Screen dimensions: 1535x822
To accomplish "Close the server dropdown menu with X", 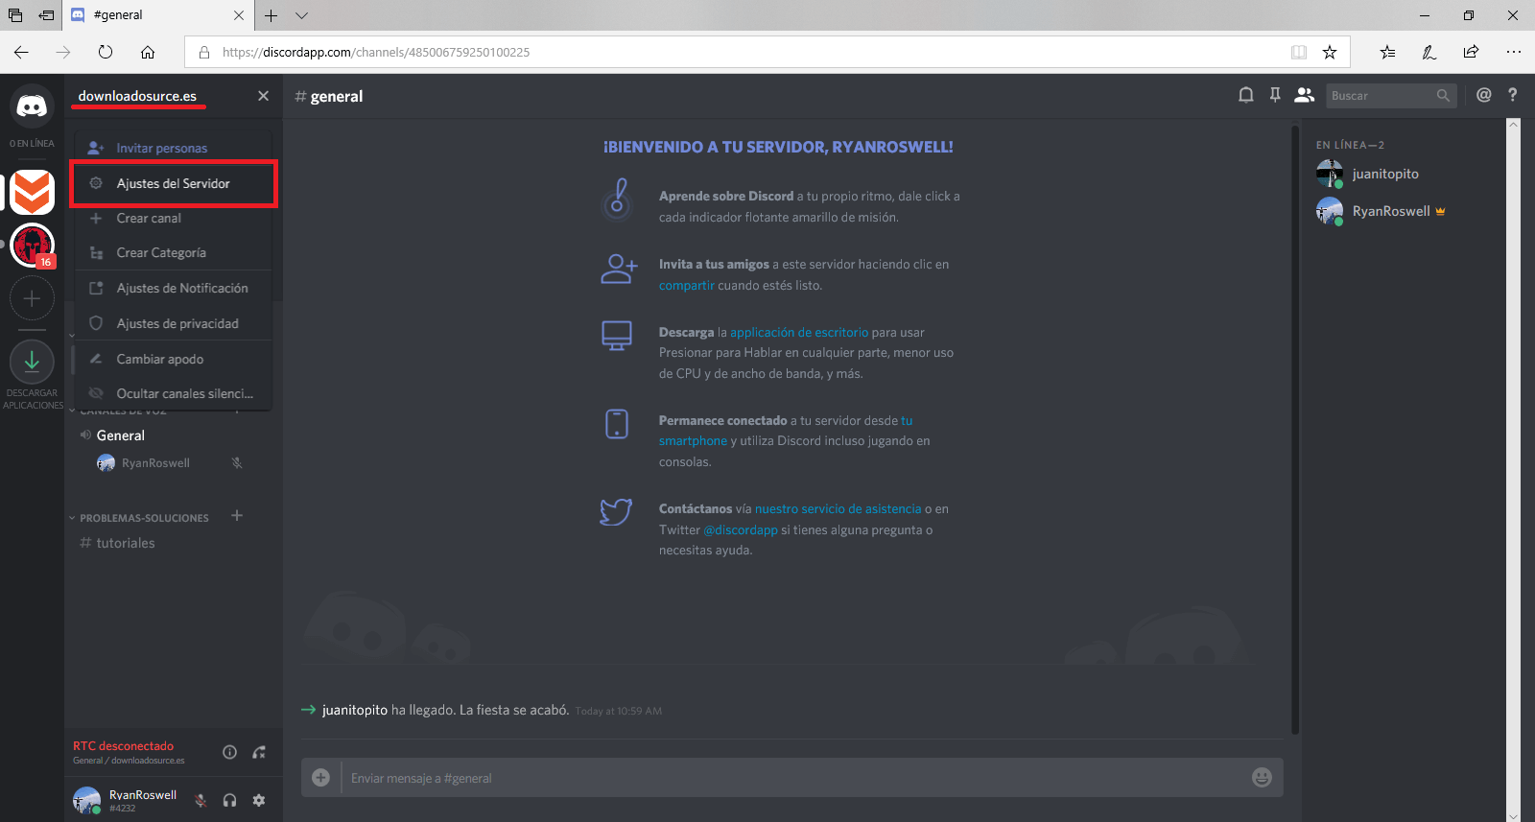I will tap(263, 96).
